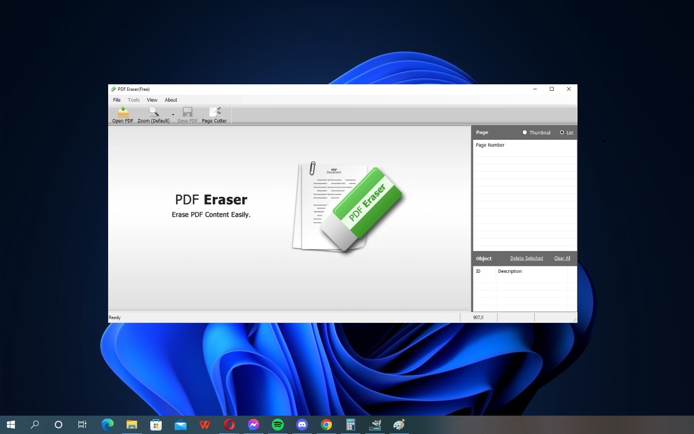The height and width of the screenshot is (434, 694).
Task: Click the ID column header
Action: click(478, 271)
